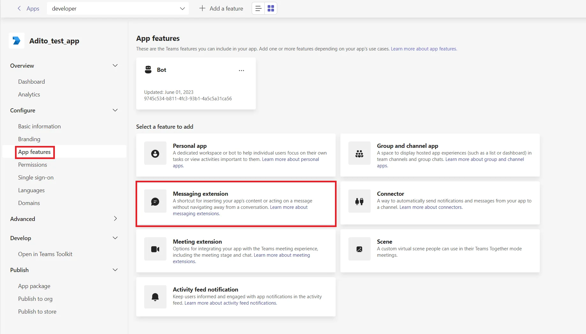Viewport: 586px width, 334px height.
Task: Collapse the Overview section
Action: tap(115, 65)
